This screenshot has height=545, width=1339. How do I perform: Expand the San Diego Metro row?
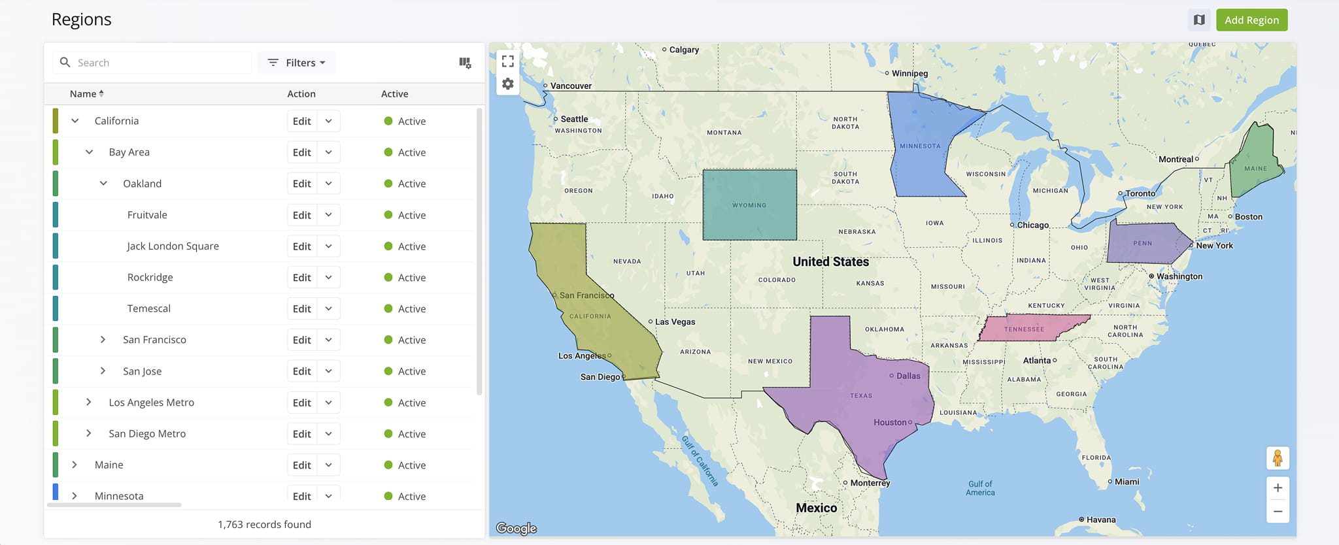88,434
